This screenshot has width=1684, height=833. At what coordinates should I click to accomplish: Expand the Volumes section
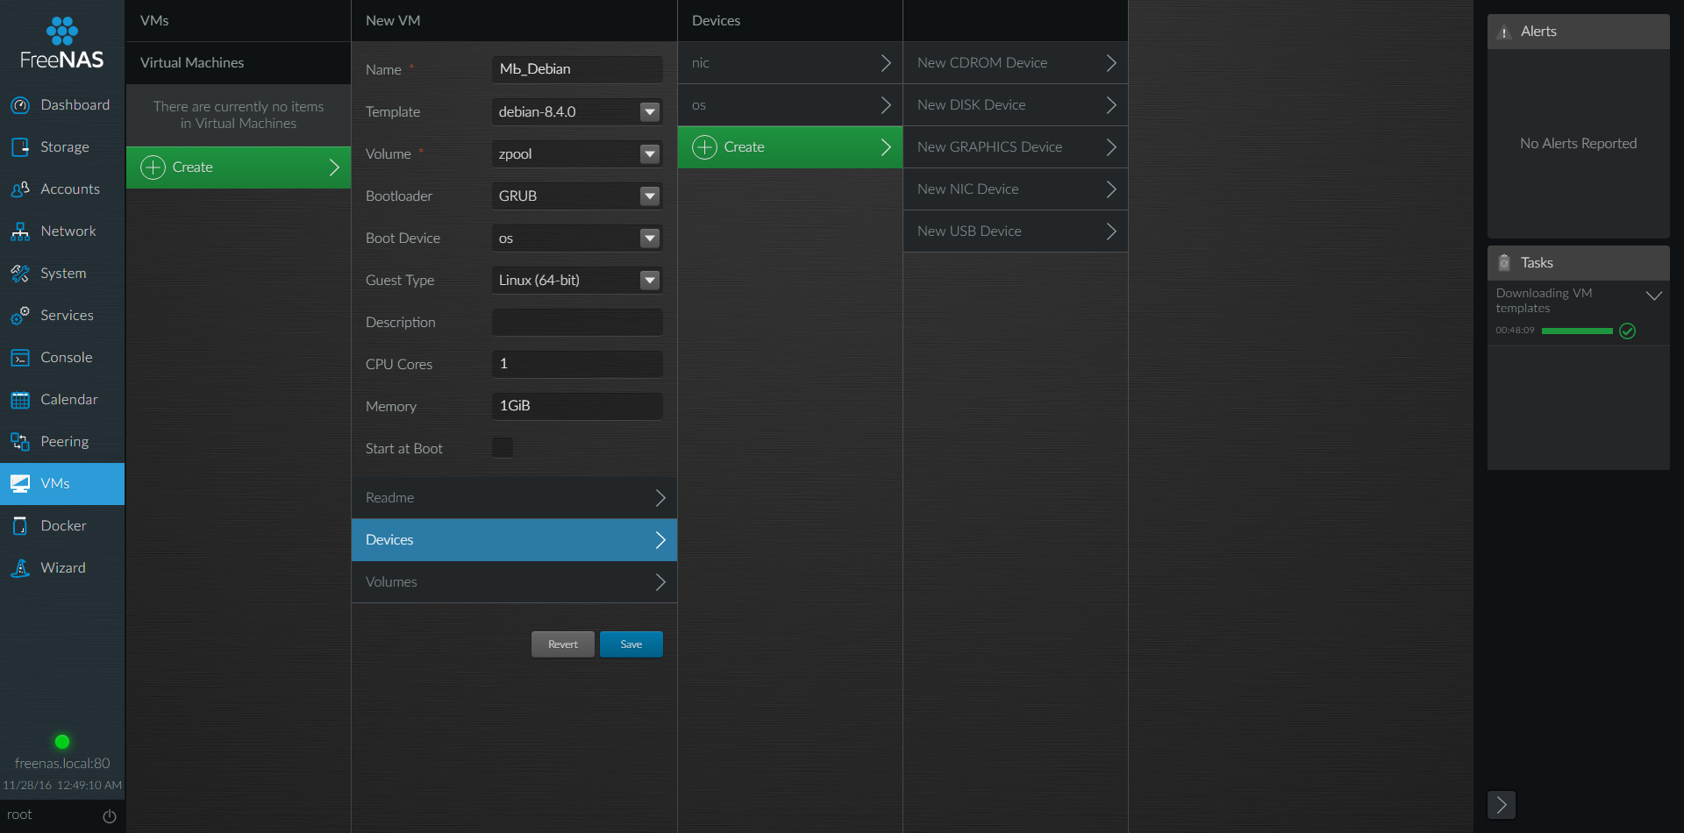pyautogui.click(x=514, y=582)
